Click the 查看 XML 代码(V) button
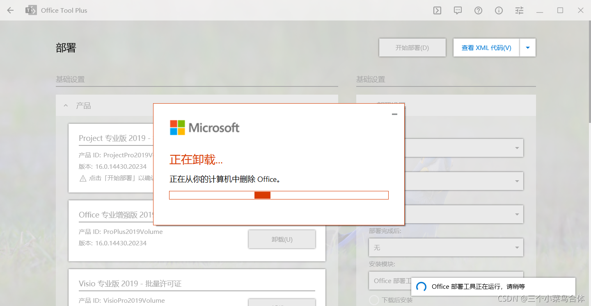This screenshot has height=306, width=591. coord(486,48)
